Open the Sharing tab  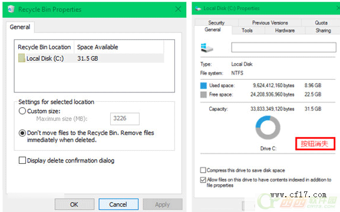tap(323, 31)
